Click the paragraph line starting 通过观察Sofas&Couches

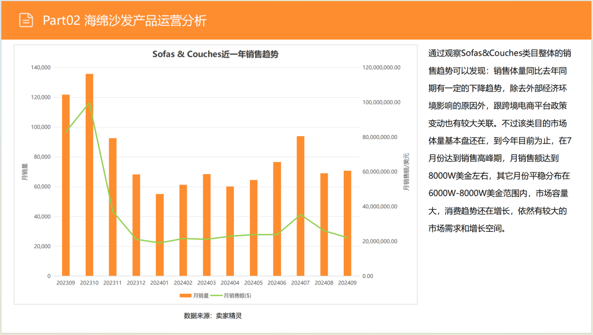pos(500,53)
